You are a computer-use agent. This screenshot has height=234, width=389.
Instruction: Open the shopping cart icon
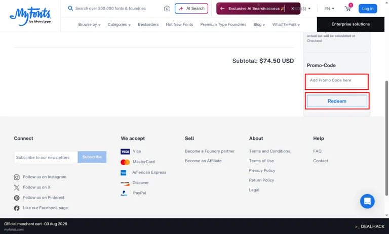[x=348, y=9]
